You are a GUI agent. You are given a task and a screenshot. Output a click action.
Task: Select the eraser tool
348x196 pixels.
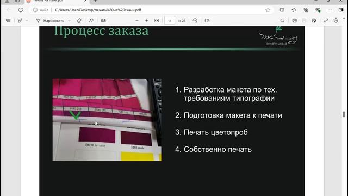(x=79, y=21)
